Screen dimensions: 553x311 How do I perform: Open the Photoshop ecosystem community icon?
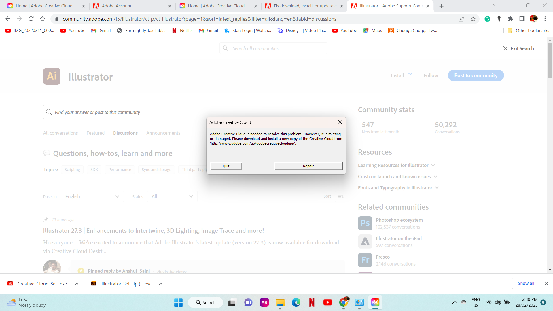pos(365,223)
